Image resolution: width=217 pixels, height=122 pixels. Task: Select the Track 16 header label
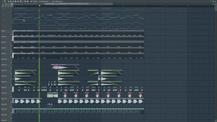tap(4, 93)
